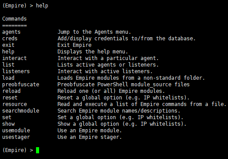Image resolution: width=228 pixels, height=159 pixels.
Task: Click the 'resource' command name
Action: (14, 104)
